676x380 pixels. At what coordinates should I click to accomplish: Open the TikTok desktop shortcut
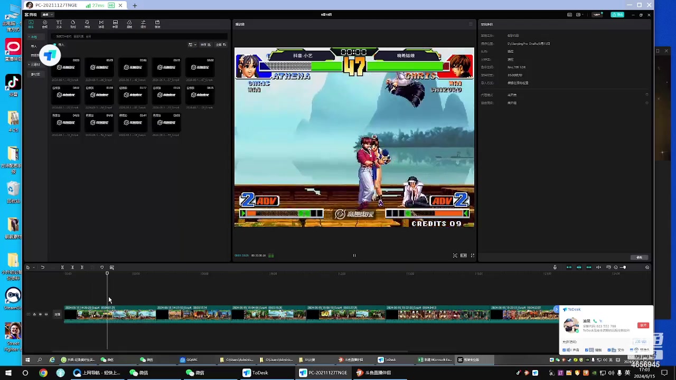coord(13,85)
